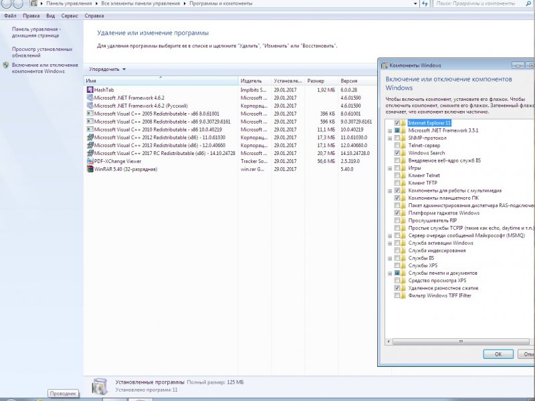Screen dimensions: 535x401
Task: Click the Поиск: Программы и компоненты search field
Action: tap(479, 3)
